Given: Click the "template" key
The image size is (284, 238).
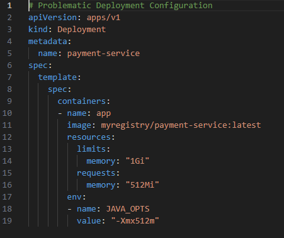Looking at the screenshot, I should [x=57, y=77].
